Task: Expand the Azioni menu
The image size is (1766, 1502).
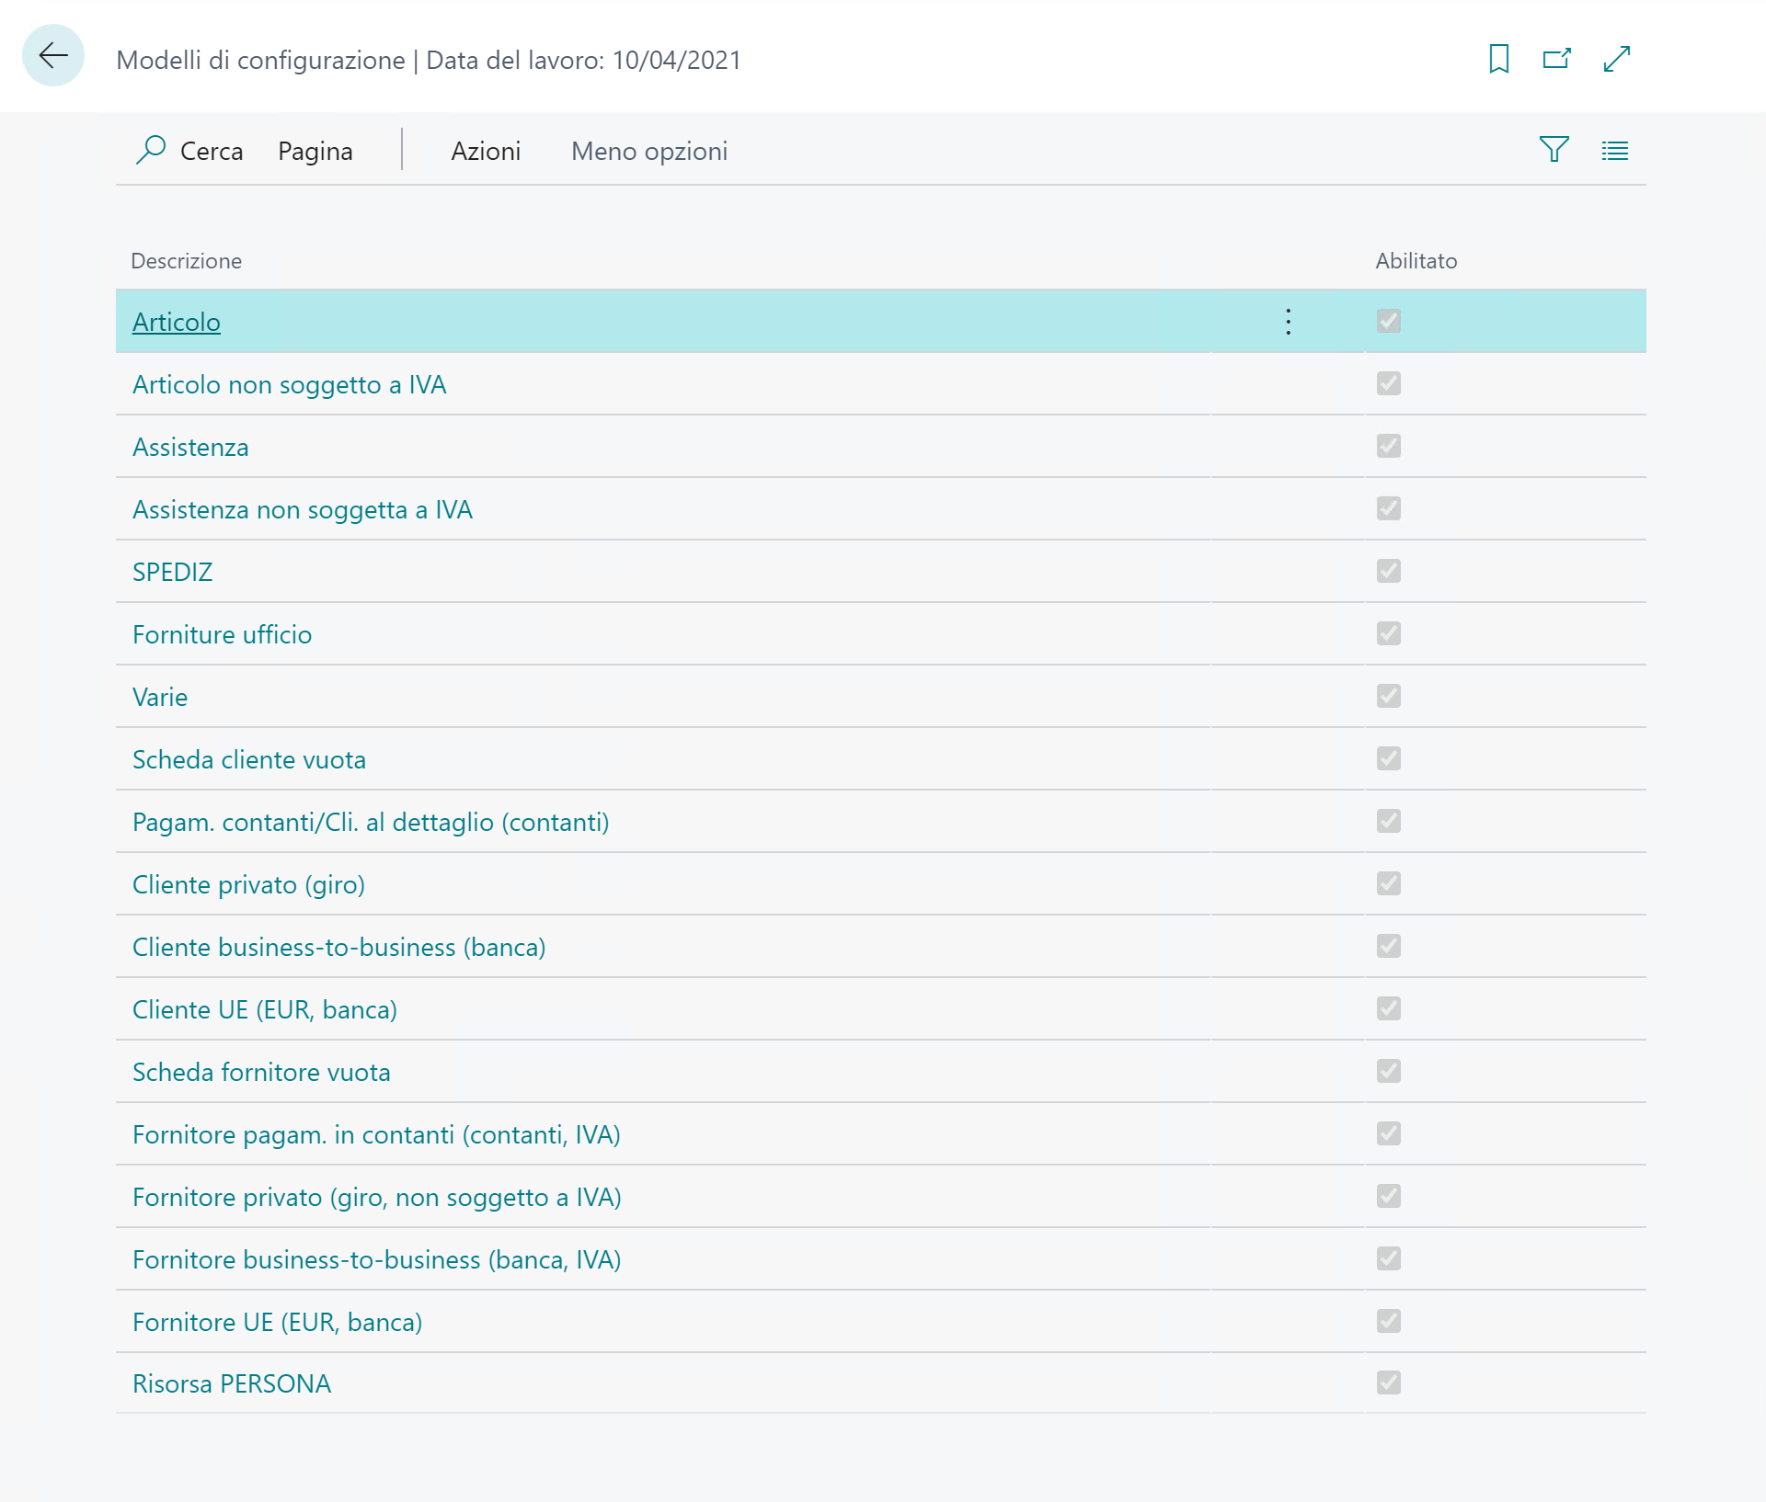Action: pyautogui.click(x=486, y=151)
